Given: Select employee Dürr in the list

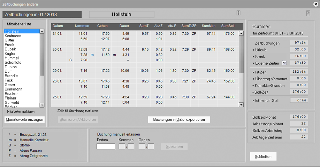Looking at the screenshot, I should click(22, 71).
